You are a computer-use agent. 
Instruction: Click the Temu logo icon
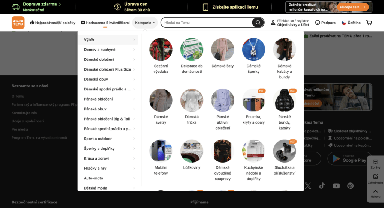click(x=18, y=23)
